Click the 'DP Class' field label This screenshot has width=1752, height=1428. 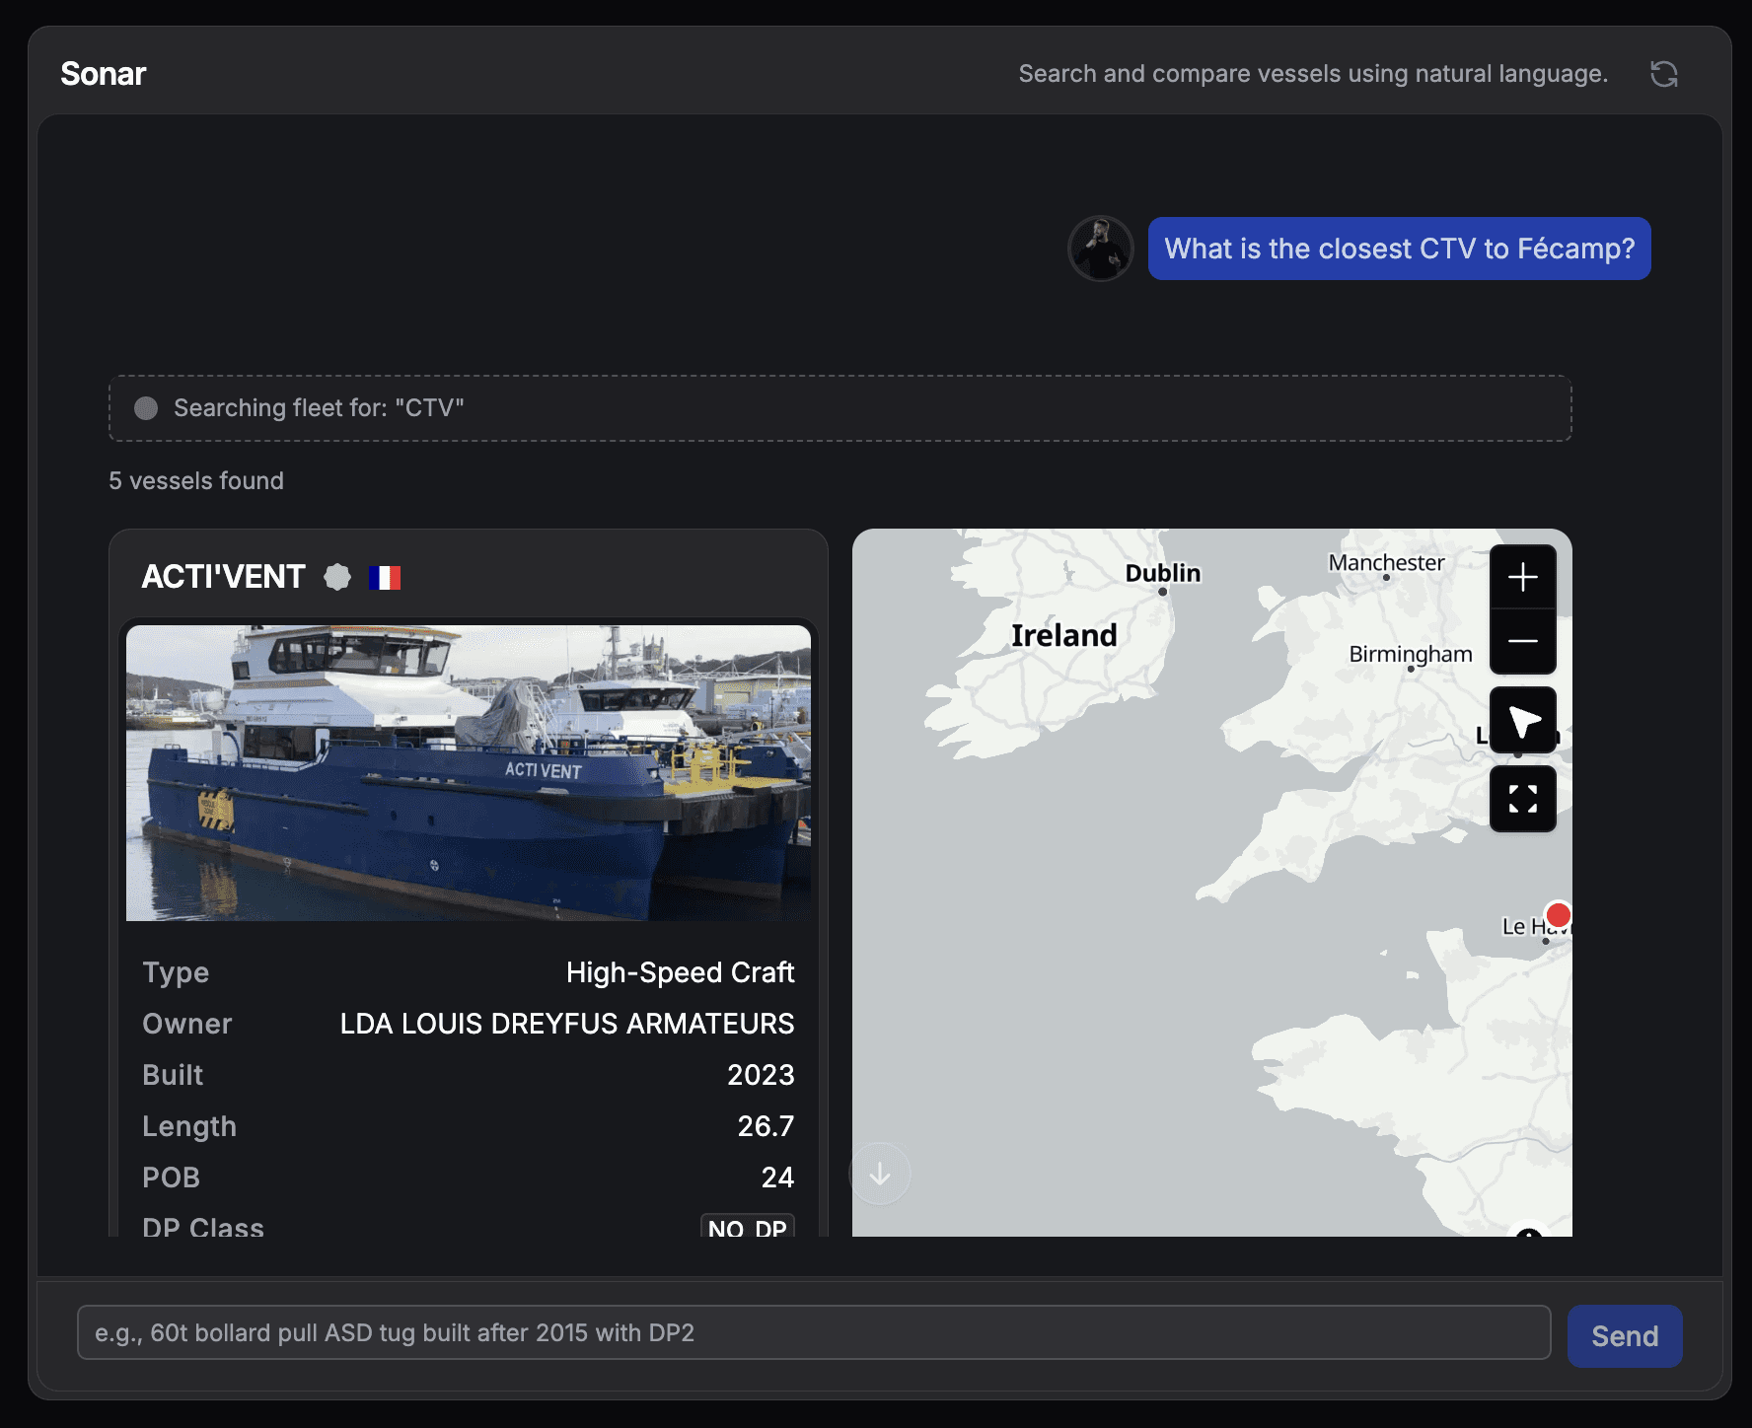[x=203, y=1227]
